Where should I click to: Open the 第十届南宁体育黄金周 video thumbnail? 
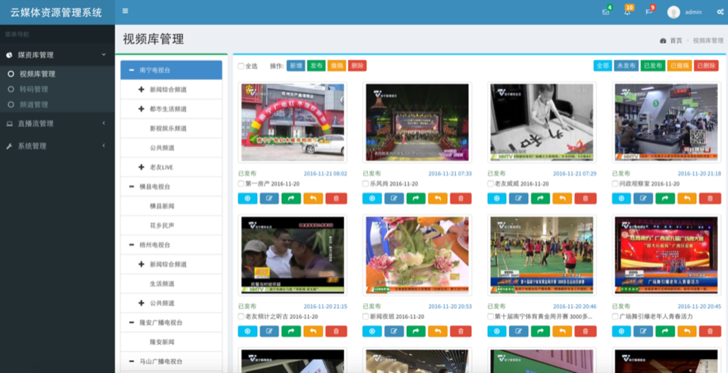click(x=542, y=255)
